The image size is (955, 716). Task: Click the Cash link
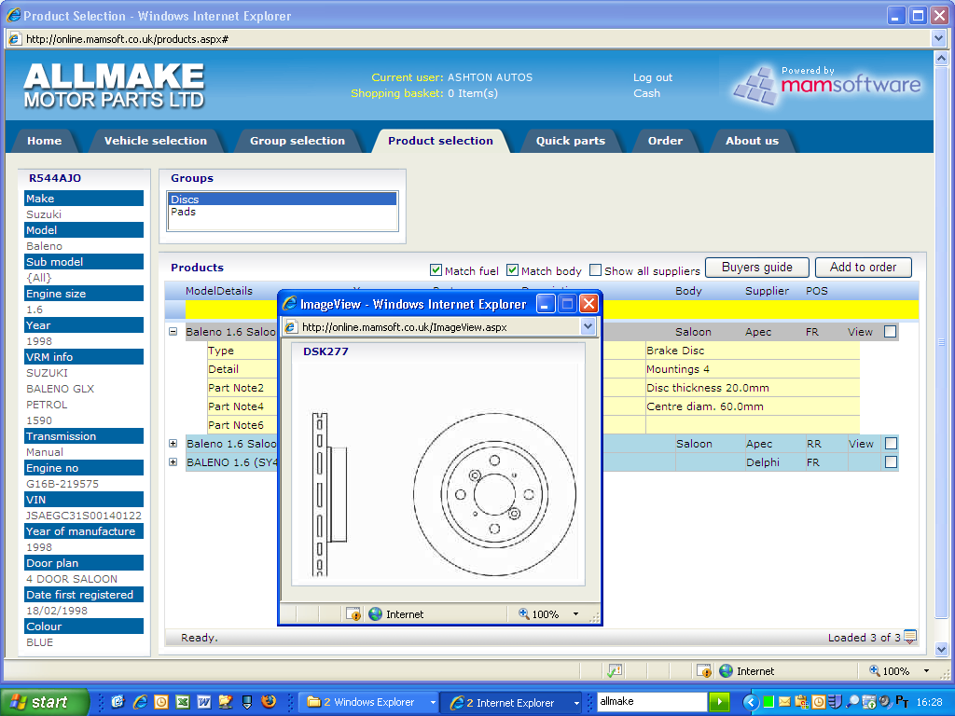[x=646, y=93]
